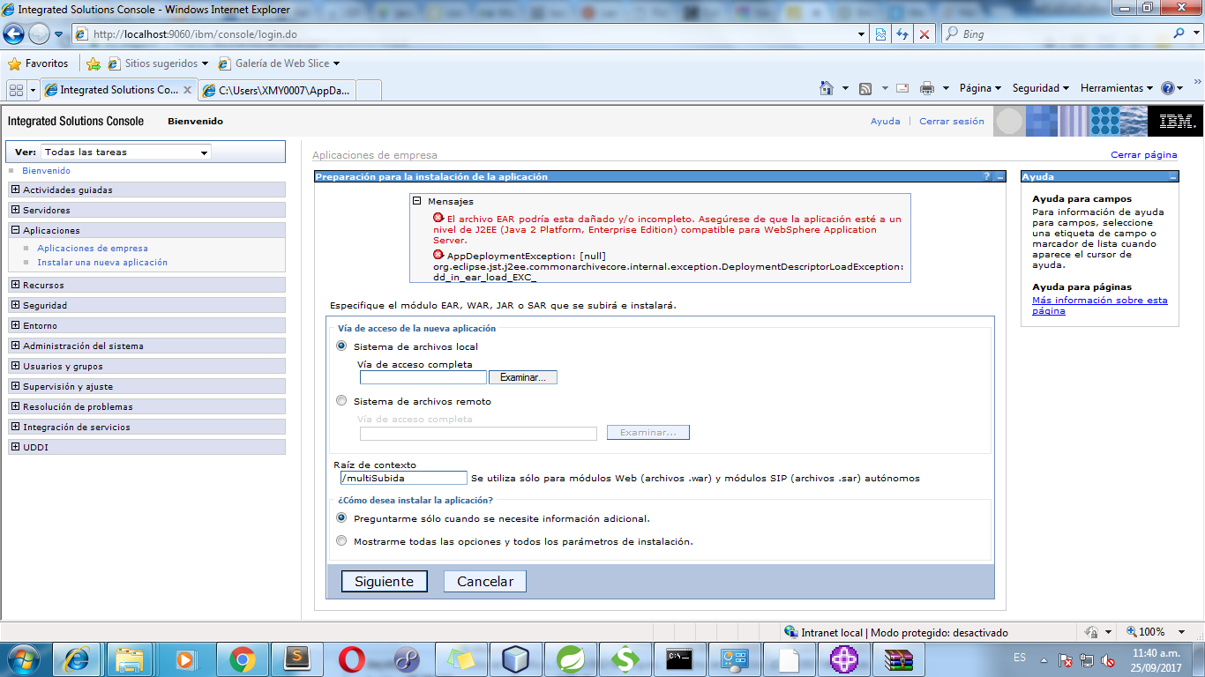Click the enabled Examinar... button
Viewport: 1205px width, 677px height.
pos(523,377)
